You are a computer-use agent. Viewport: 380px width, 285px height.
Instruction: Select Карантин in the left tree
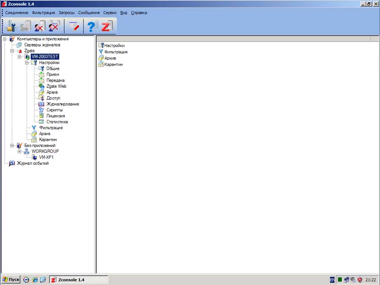click(x=48, y=140)
